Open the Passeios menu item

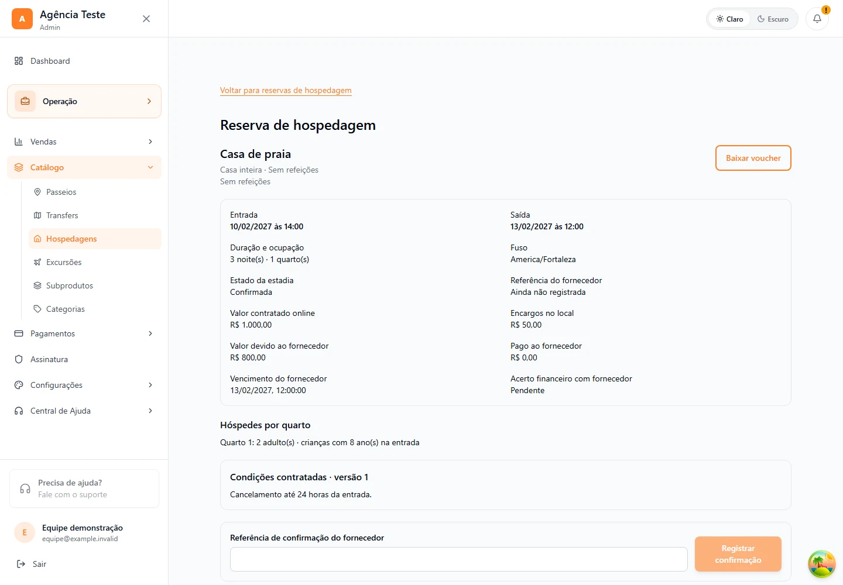pos(95,192)
